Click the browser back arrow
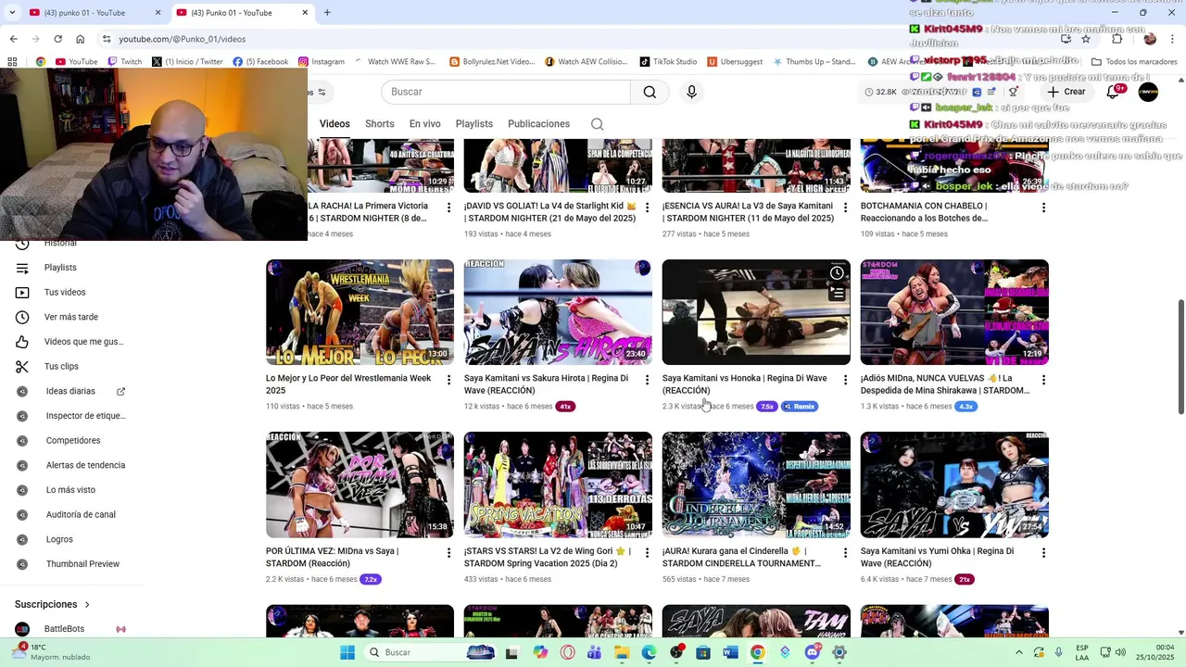This screenshot has width=1186, height=667. click(13, 39)
